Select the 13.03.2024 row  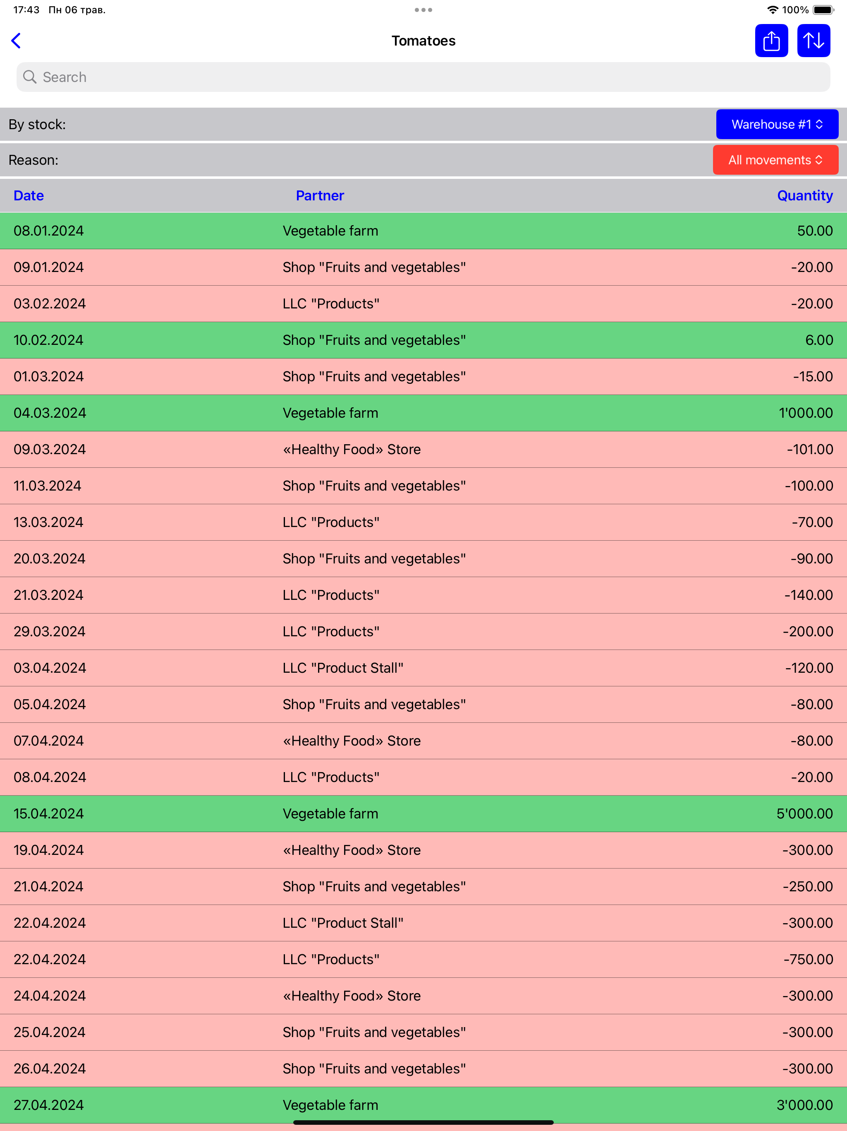423,522
